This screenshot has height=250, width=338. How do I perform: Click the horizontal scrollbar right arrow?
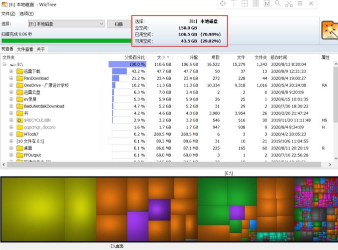(330, 164)
